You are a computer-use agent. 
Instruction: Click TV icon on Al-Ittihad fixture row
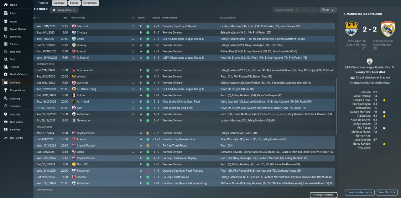point(133,102)
